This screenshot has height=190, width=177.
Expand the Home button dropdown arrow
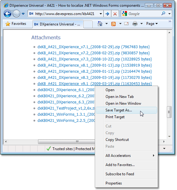pyautogui.click(x=106, y=24)
